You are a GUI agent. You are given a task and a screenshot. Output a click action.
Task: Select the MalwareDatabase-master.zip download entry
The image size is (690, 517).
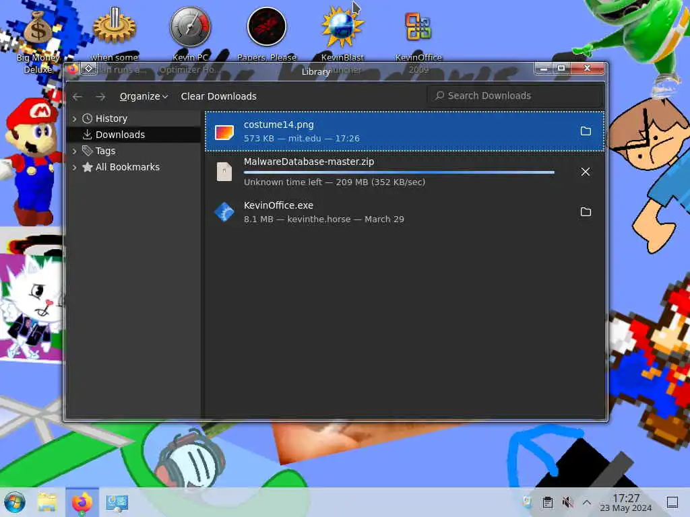pyautogui.click(x=404, y=172)
